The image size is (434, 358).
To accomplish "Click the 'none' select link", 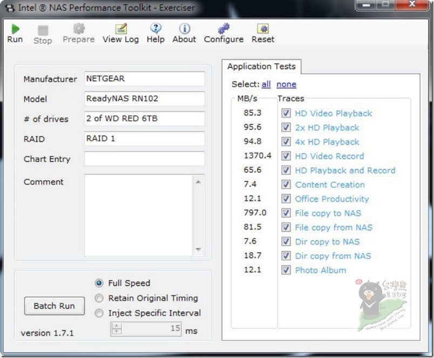I will tap(286, 84).
